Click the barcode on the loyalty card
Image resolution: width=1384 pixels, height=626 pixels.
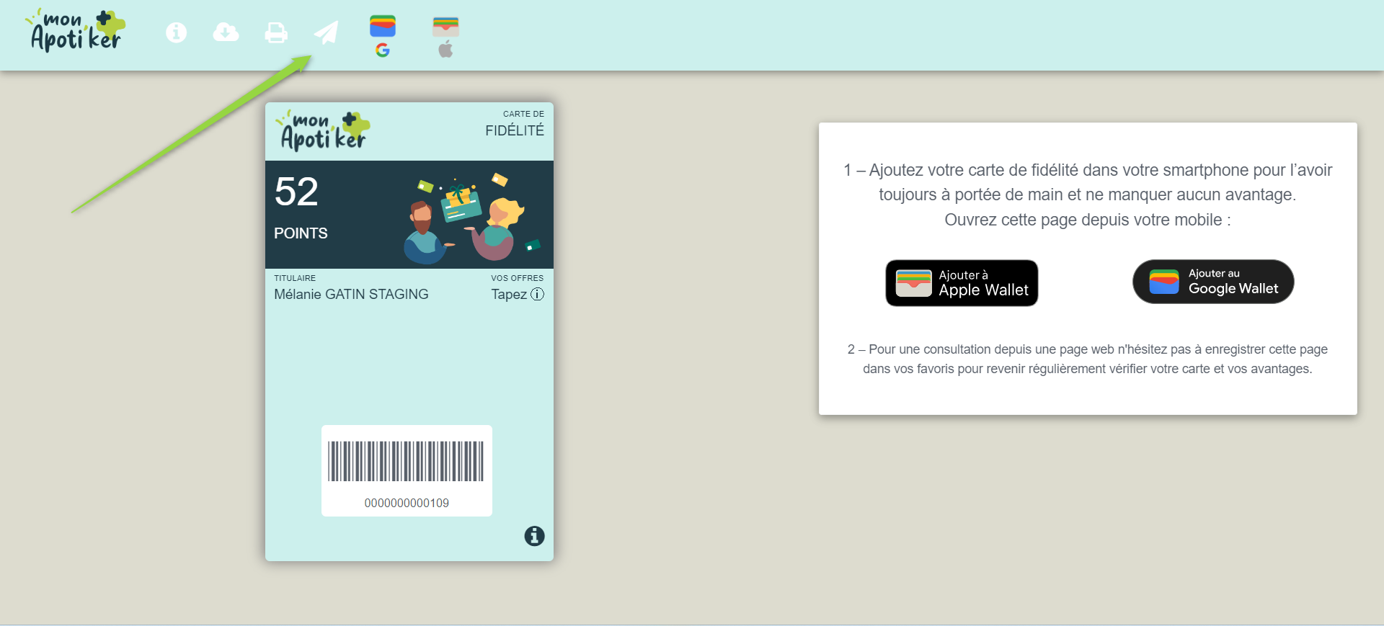(x=406, y=461)
